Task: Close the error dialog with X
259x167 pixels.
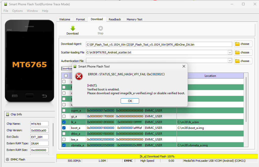Action: (x=184, y=66)
